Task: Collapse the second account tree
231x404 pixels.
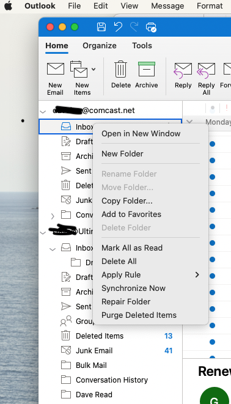Action: click(43, 233)
